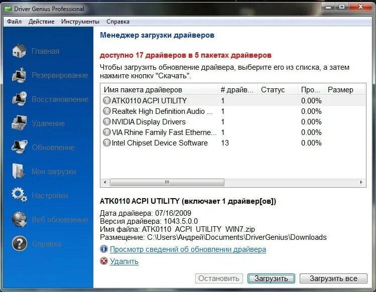This screenshot has width=376, height=292.
Task: Open the Действие menu
Action: click(42, 22)
